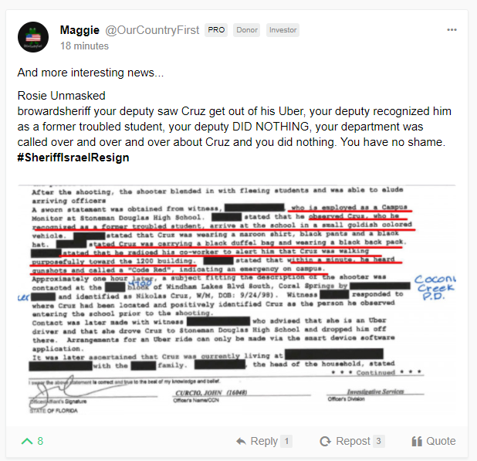Open the three-dot post options menu
477x461 pixels.
point(452,30)
